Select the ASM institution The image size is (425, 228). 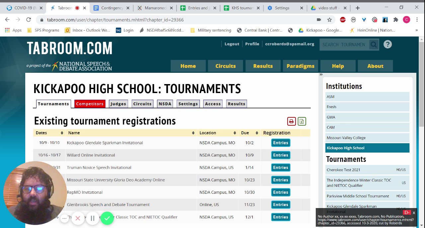click(367, 97)
